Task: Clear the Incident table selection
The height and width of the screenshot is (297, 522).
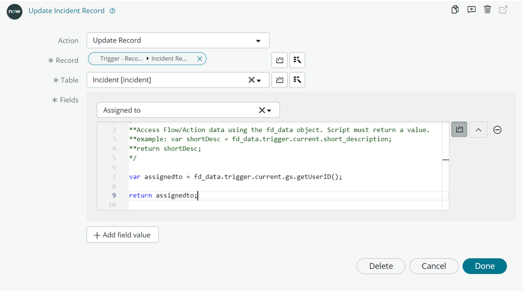Action: [251, 80]
